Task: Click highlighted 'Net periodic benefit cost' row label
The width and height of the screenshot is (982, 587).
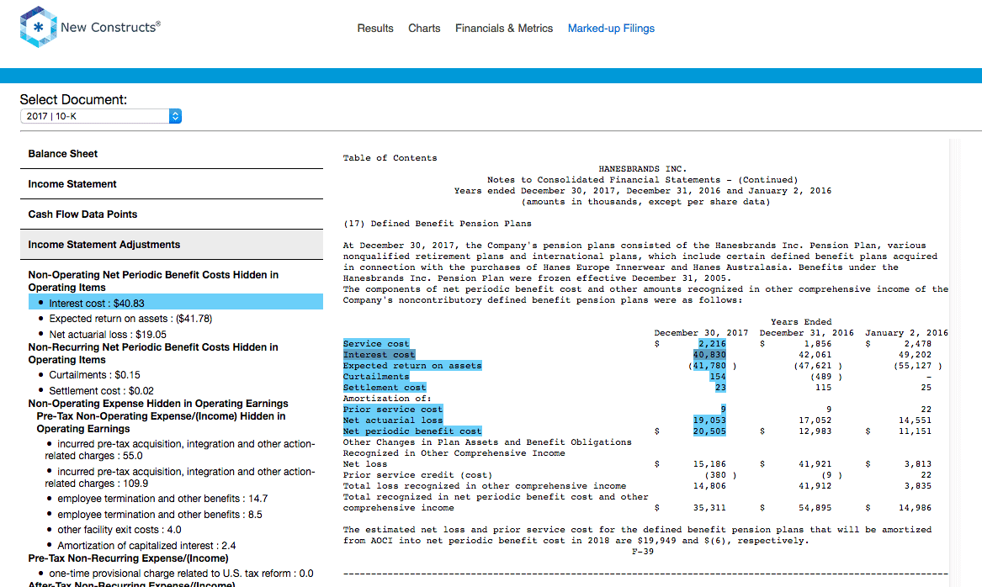Action: 412,431
